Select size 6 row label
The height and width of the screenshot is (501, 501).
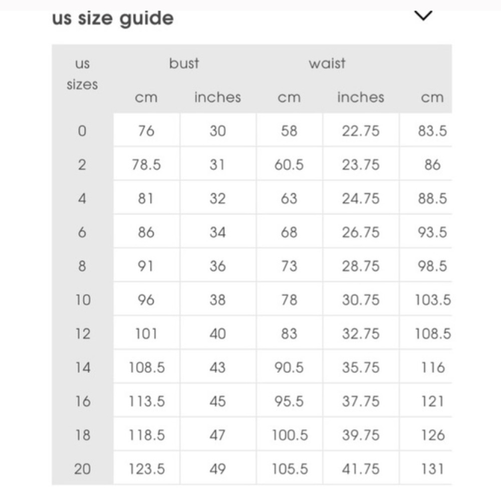[82, 232]
